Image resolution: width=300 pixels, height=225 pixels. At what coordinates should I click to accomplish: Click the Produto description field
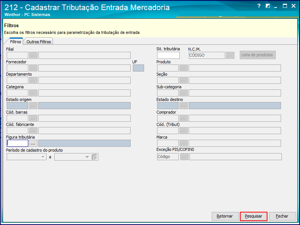(235, 68)
